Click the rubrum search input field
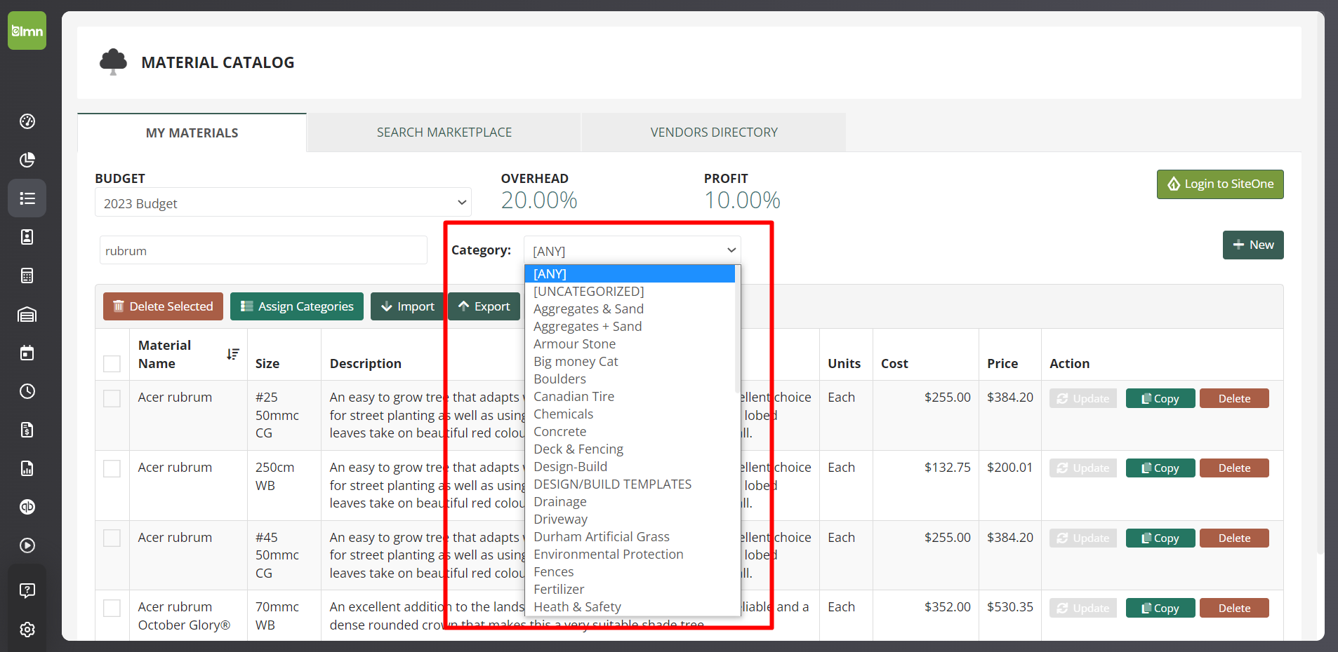Viewport: 1338px width, 652px height. coord(263,250)
